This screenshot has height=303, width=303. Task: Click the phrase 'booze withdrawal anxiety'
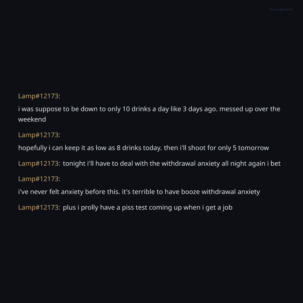pyautogui.click(x=220, y=192)
